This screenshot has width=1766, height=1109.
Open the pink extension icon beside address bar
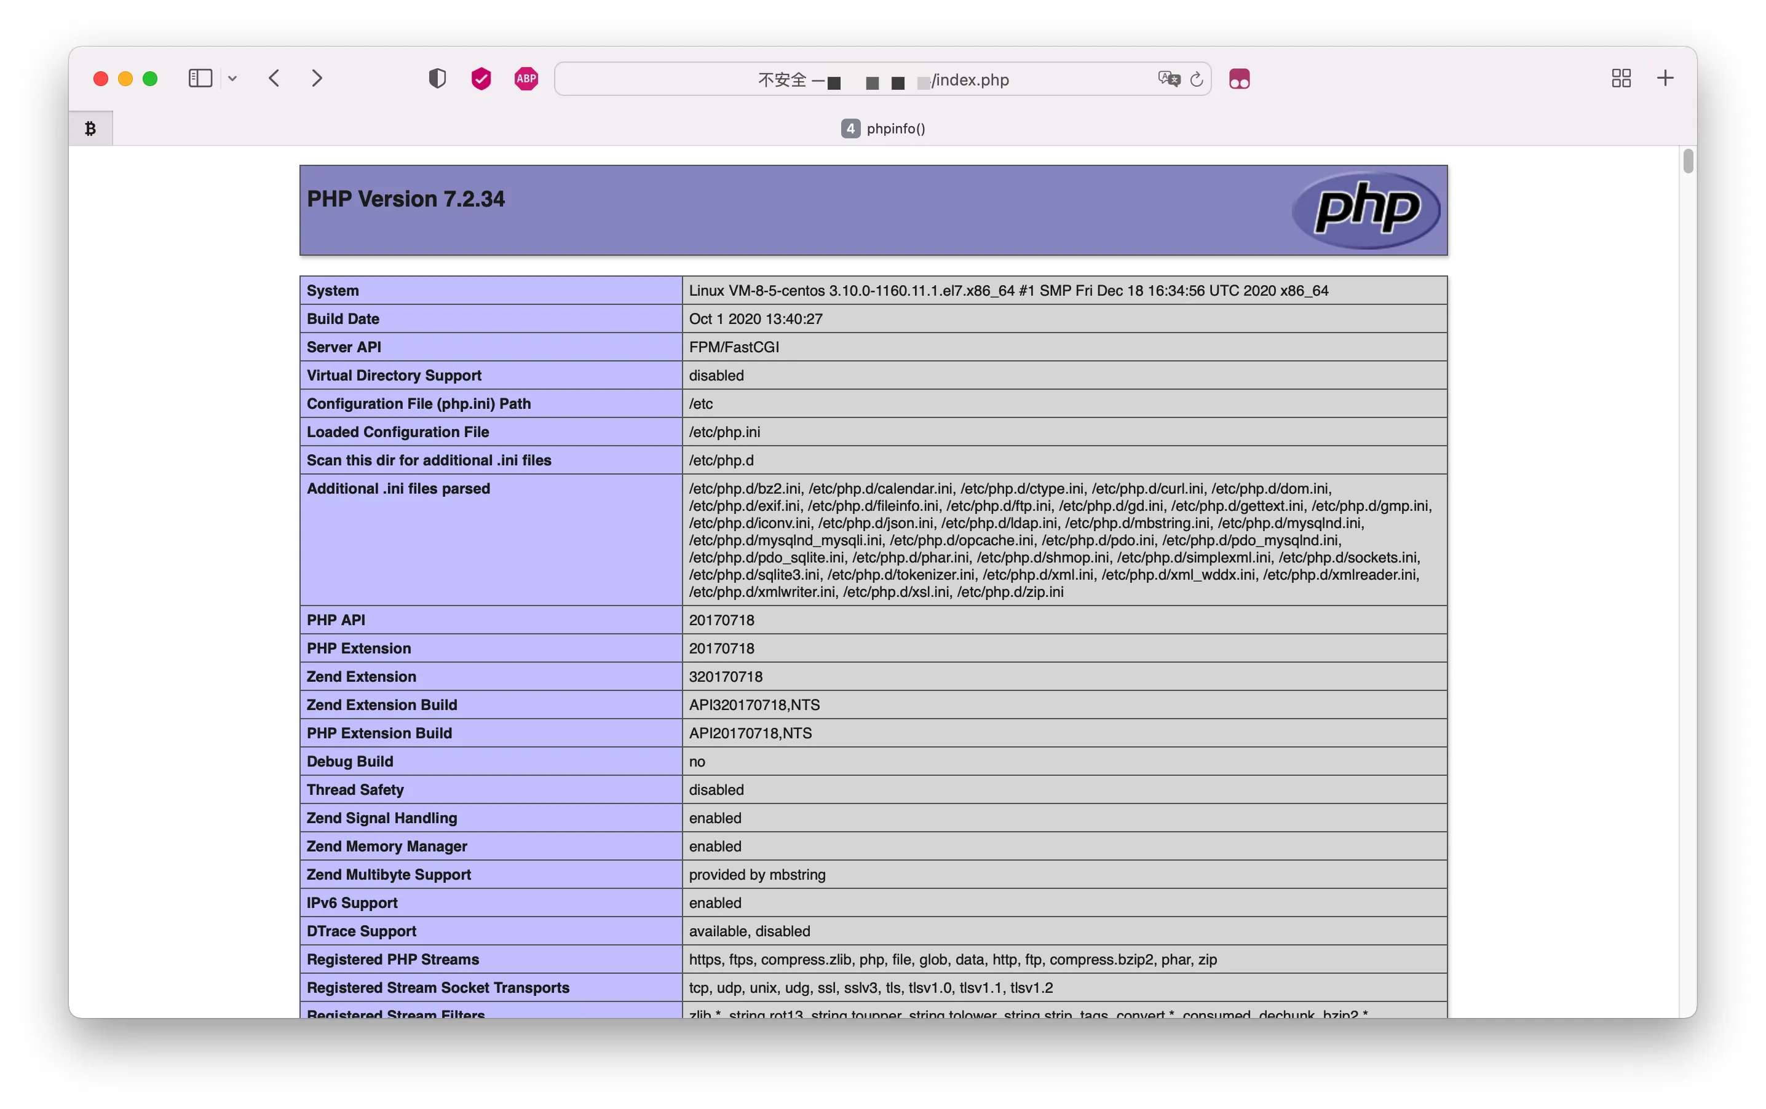(1240, 79)
